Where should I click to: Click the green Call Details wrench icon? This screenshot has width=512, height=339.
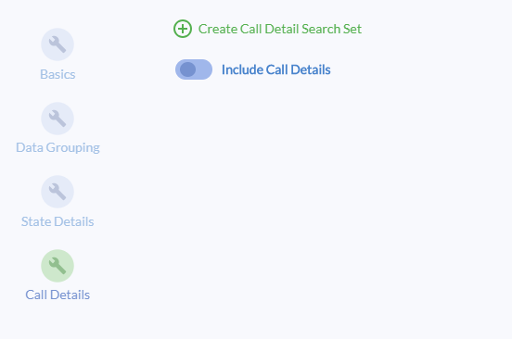click(x=58, y=266)
